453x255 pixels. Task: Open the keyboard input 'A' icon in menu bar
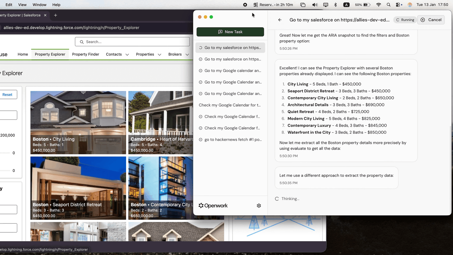tap(346, 5)
